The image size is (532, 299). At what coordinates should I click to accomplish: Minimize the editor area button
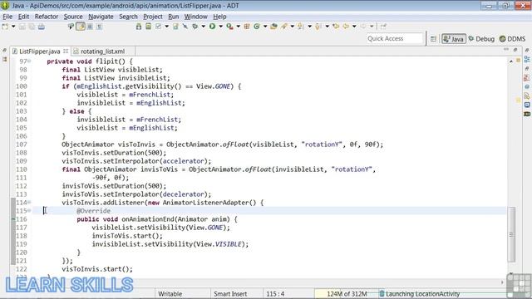506,50
